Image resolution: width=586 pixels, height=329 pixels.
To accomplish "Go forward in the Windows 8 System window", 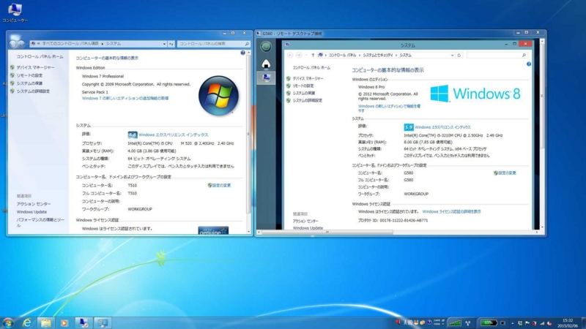I will pos(299,56).
